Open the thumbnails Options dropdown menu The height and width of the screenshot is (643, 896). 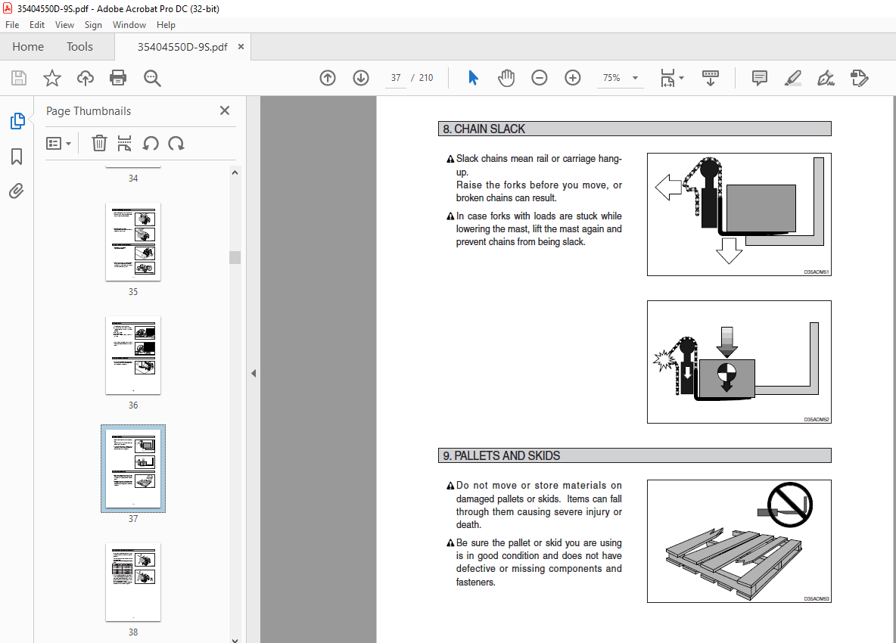[58, 143]
